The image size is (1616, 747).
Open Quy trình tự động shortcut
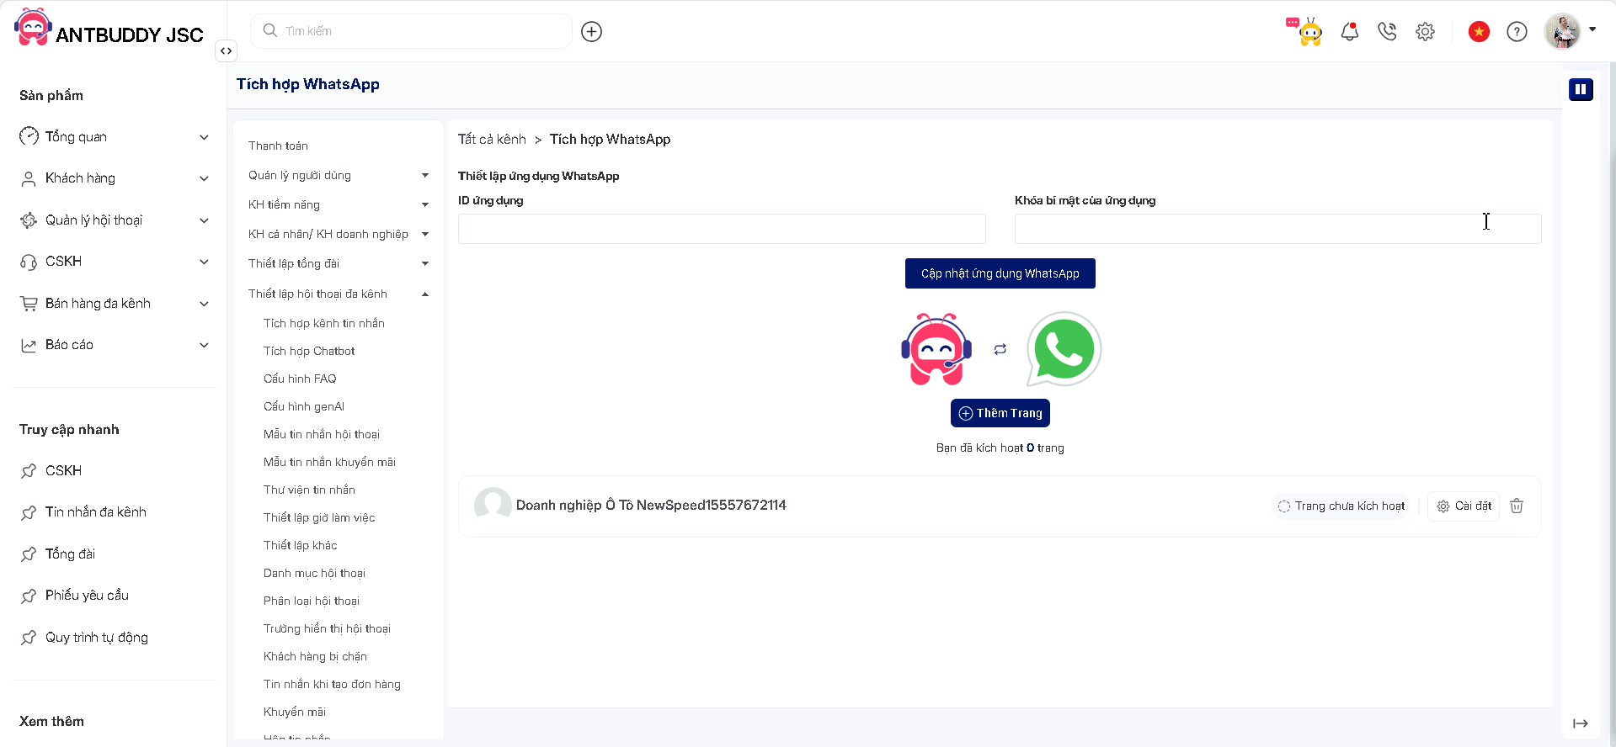84,637
